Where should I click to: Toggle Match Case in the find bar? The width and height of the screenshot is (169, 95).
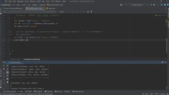click(48, 12)
